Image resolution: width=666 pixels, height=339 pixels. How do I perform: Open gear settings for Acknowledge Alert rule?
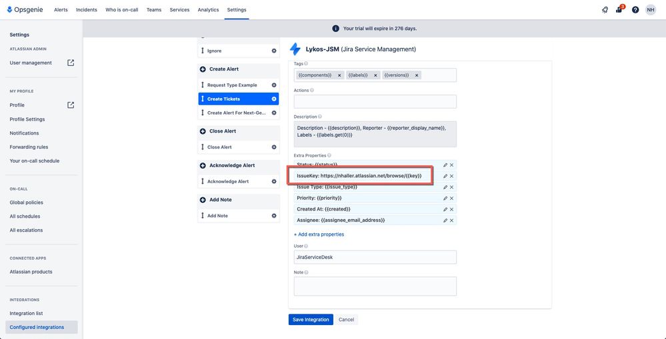pos(274,182)
